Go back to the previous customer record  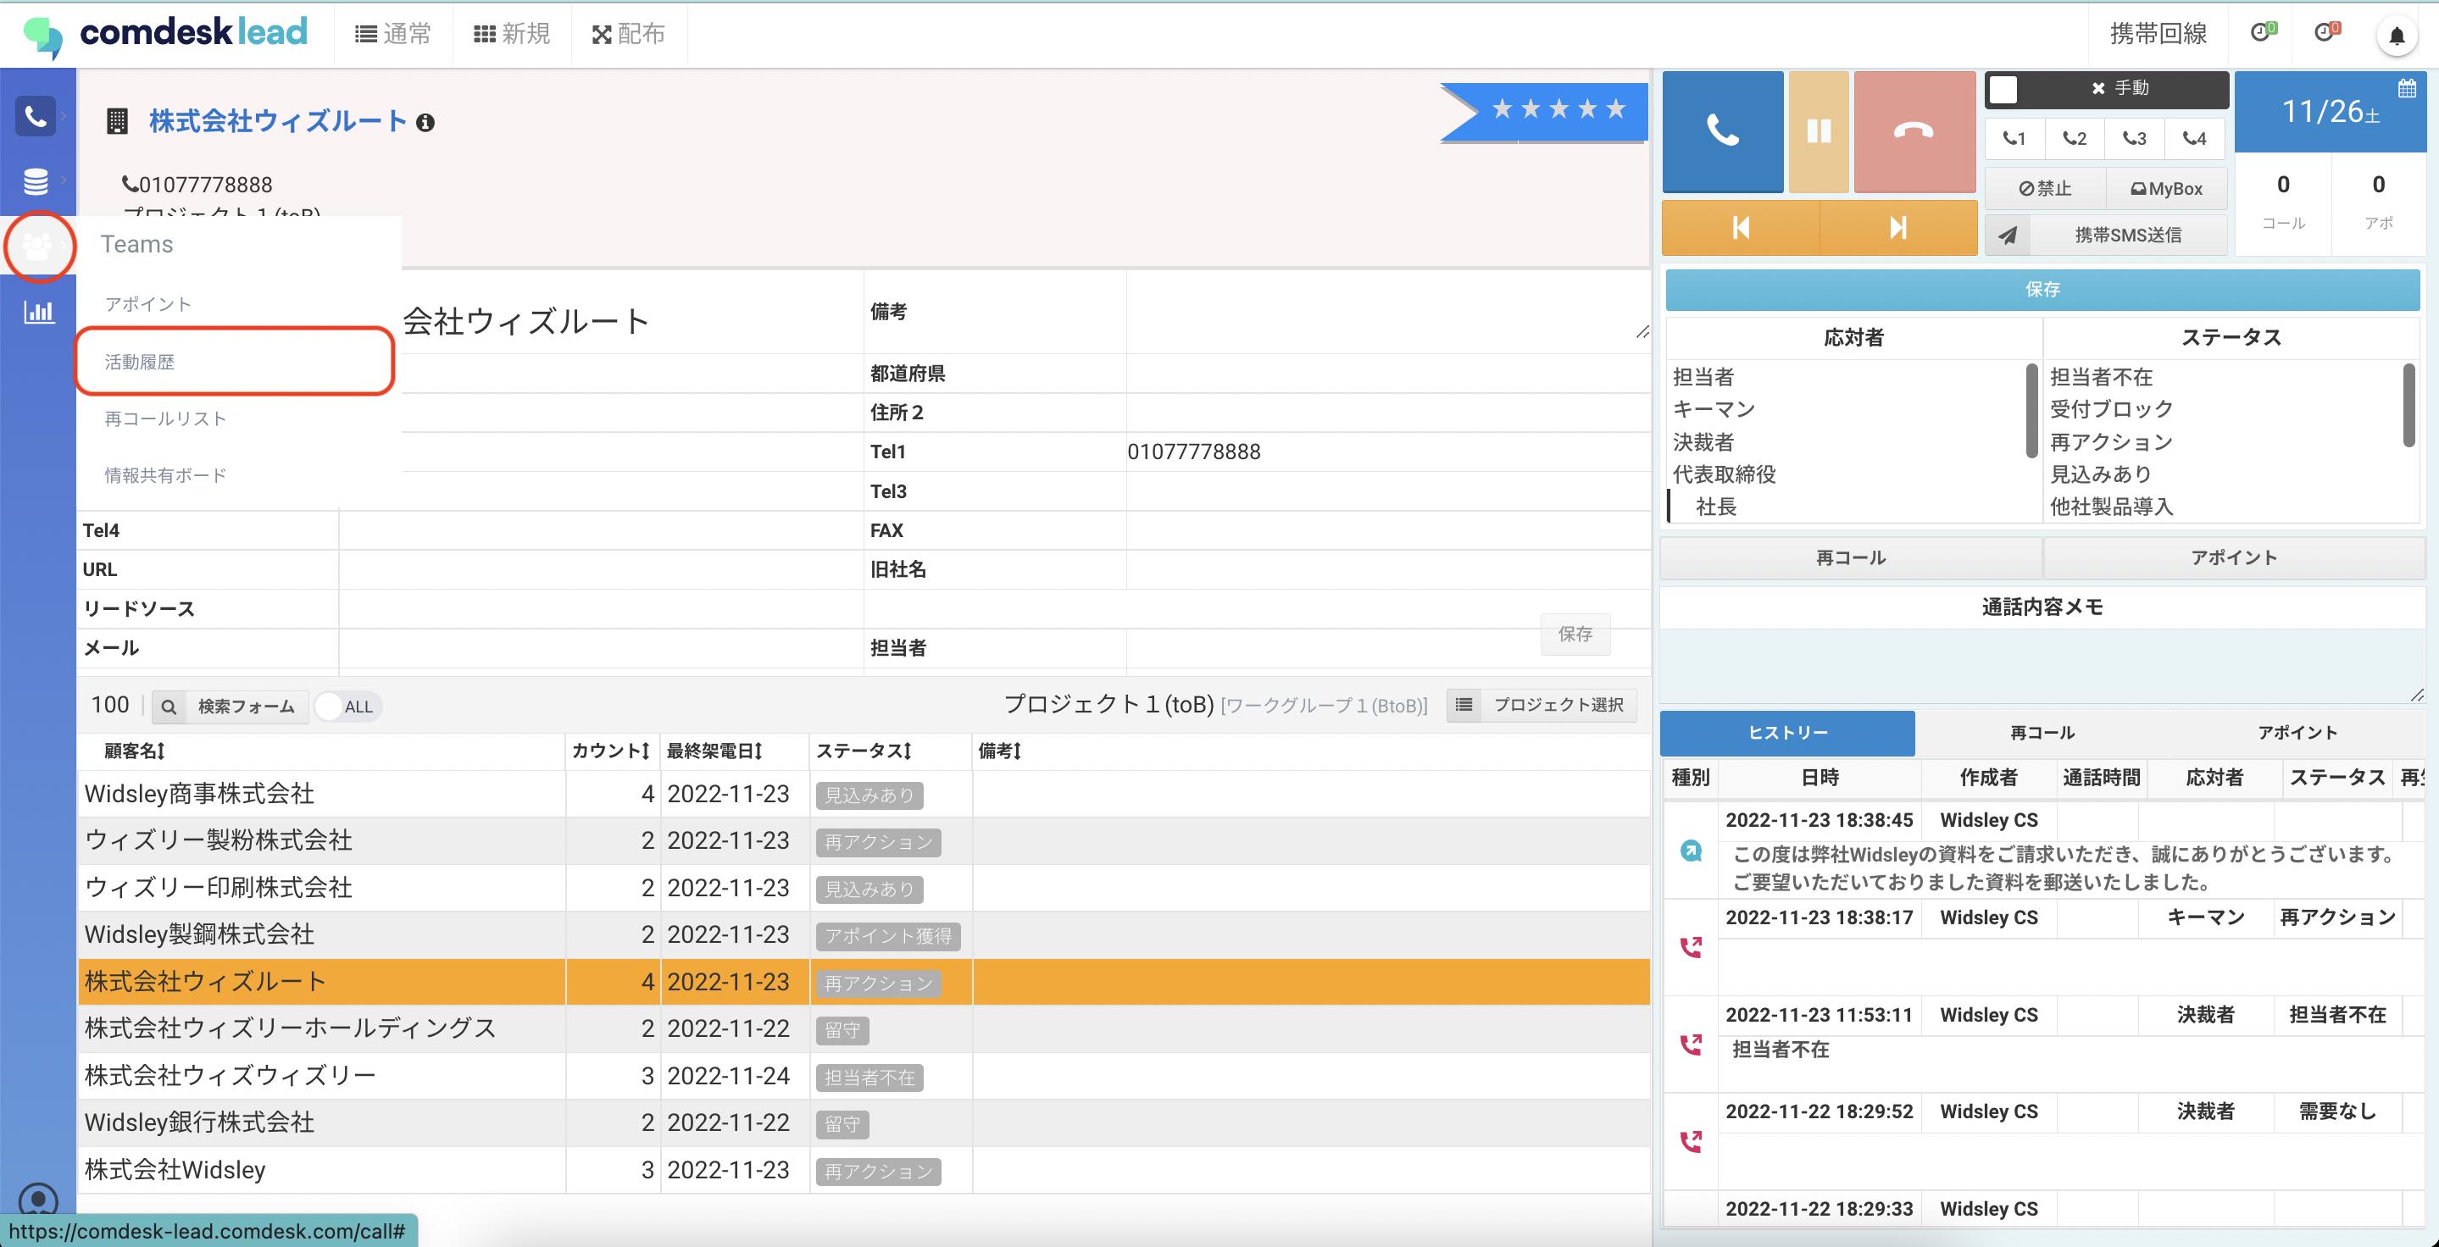[1740, 227]
